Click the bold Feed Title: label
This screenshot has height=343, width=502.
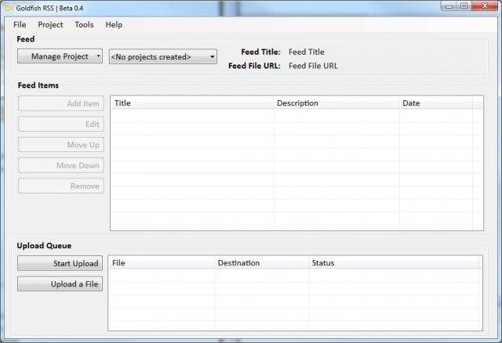point(260,52)
